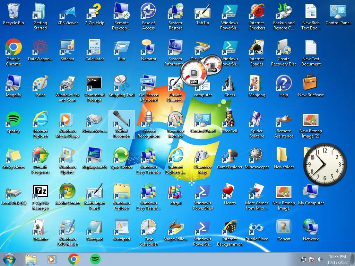Open the Windows Start menu orb
This screenshot has width=355, height=266.
(9, 259)
